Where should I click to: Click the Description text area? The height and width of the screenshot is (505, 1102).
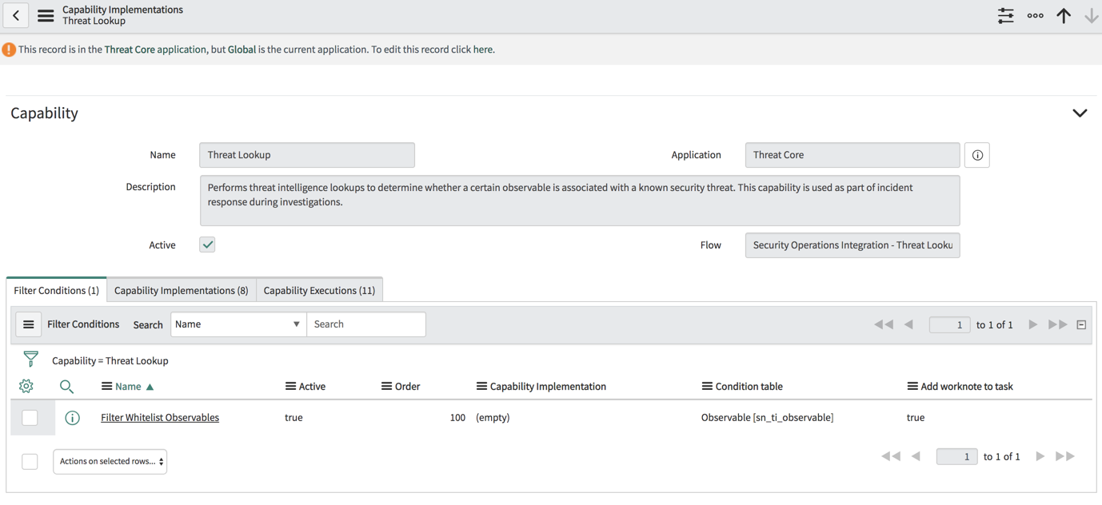click(580, 201)
